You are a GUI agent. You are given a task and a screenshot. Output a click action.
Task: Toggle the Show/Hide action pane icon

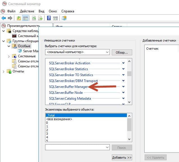point(55,18)
